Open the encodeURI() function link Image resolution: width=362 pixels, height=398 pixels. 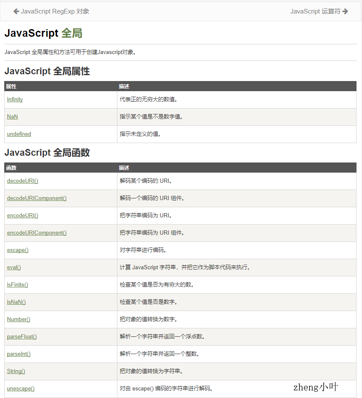(x=23, y=216)
